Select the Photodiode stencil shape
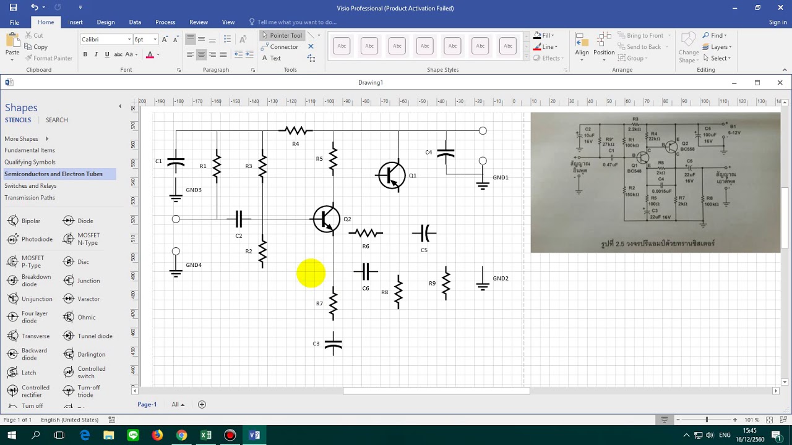 click(30, 239)
